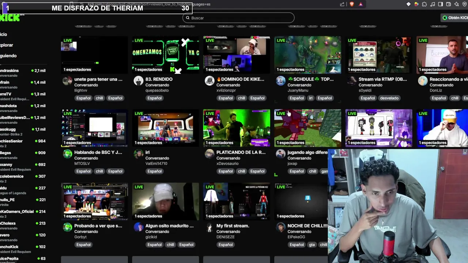Open 'jugando algo difere' title link
The width and height of the screenshot is (468, 263).
[307, 152]
